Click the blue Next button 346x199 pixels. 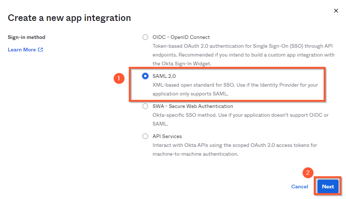point(328,187)
